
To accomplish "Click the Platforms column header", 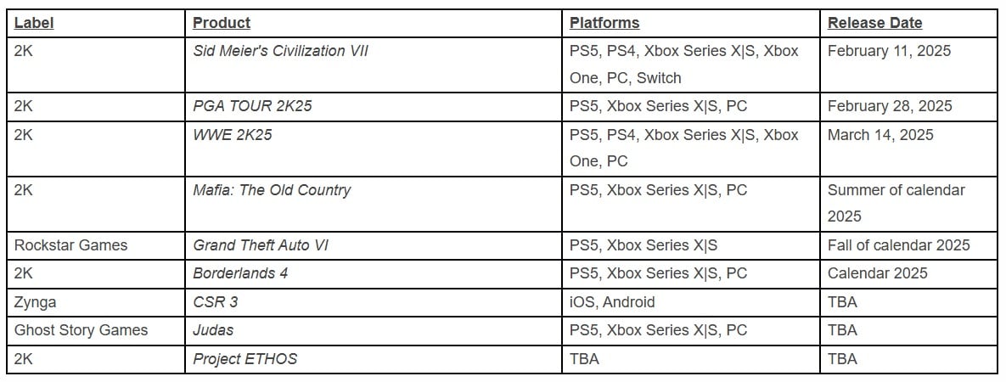I will click(604, 23).
